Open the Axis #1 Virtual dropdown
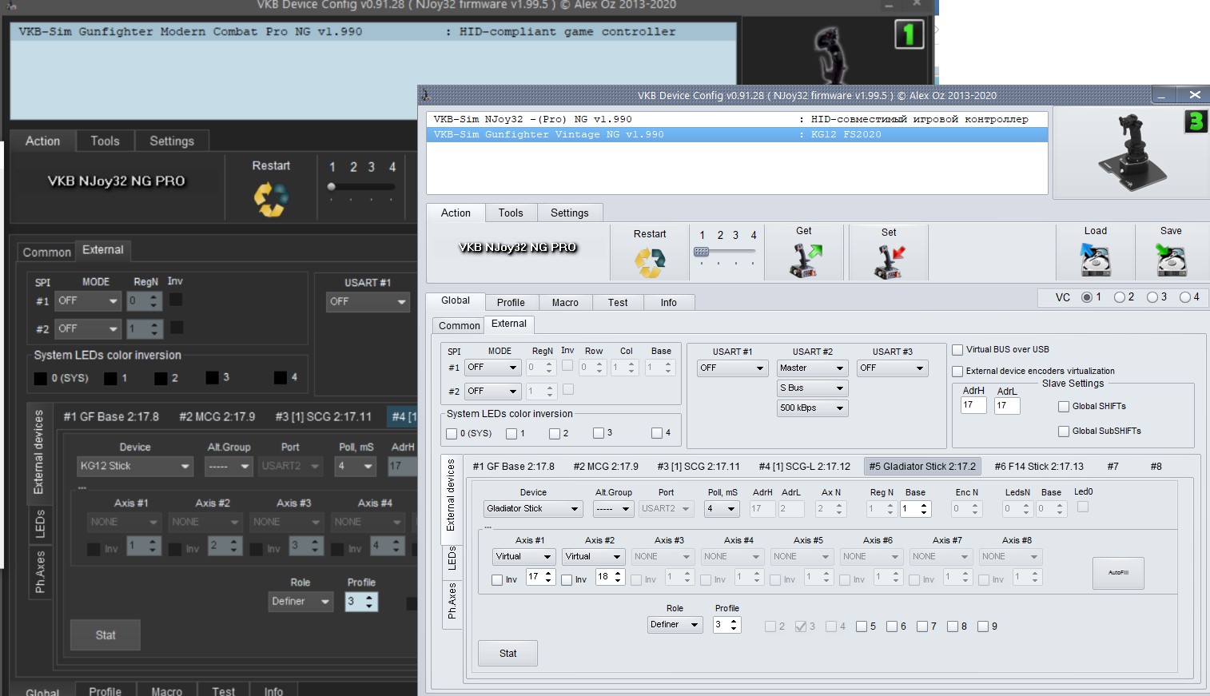Screen dimensions: 1210x696 524,557
